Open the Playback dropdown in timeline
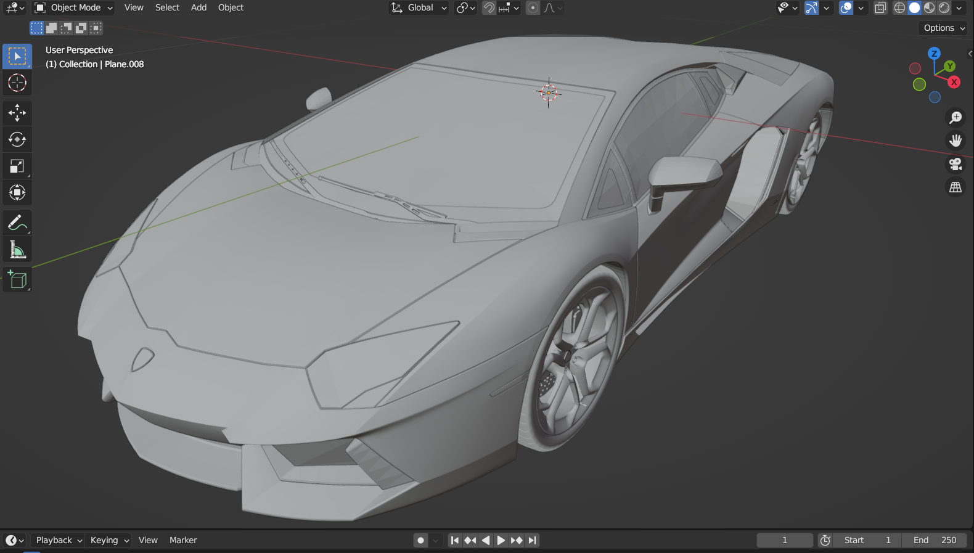The height and width of the screenshot is (553, 974). tap(59, 540)
